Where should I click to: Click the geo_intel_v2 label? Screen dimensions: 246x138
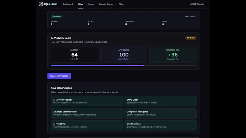click(x=191, y=16)
